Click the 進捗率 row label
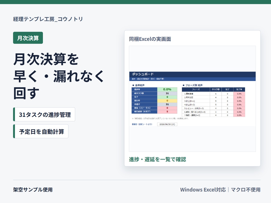Image resolution: width=271 pixels, height=203 pixels. [x=144, y=89]
